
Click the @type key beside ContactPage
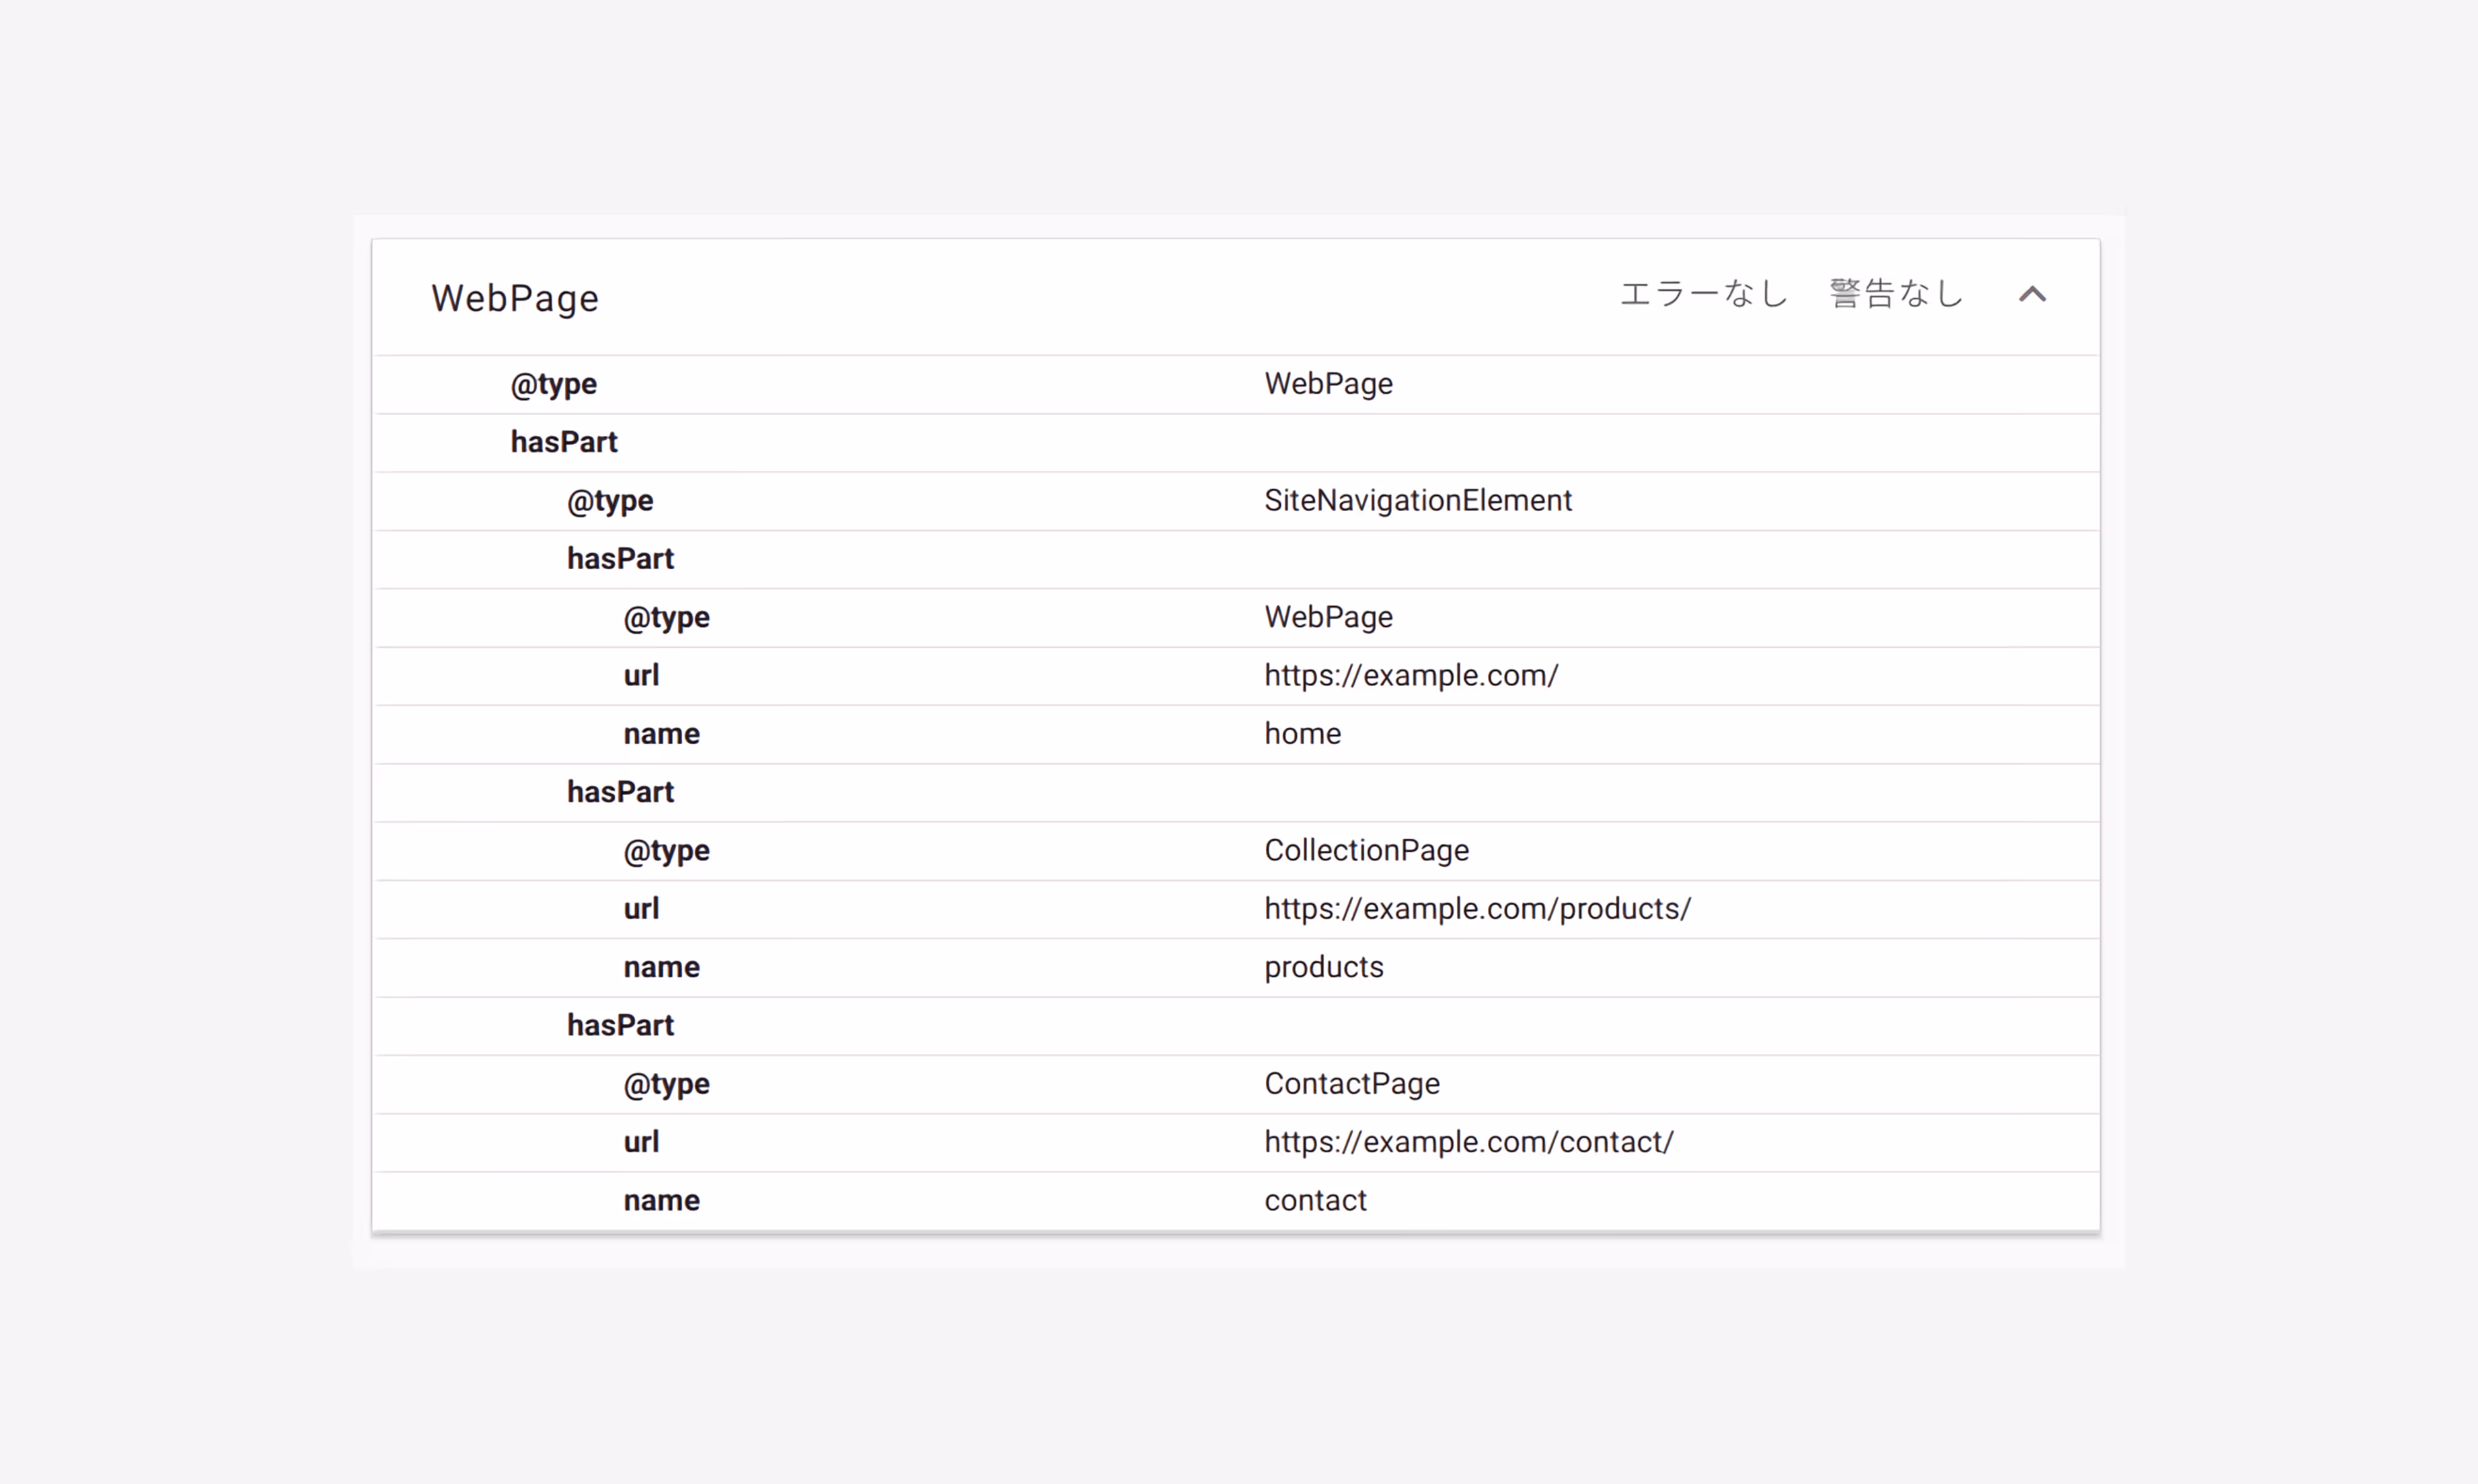tap(666, 1084)
